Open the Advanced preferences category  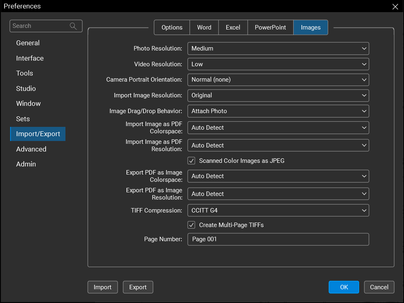pyautogui.click(x=31, y=149)
